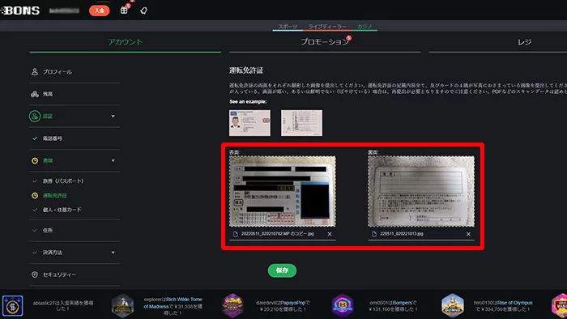Click the abtastic27 achievement badge icon
This screenshot has height=319, width=567.
click(12, 305)
